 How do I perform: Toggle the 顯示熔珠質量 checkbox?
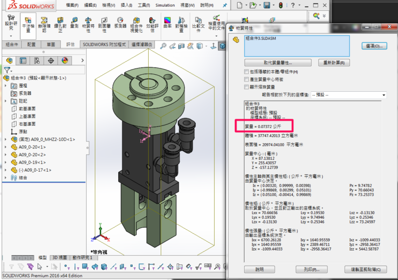247,87
